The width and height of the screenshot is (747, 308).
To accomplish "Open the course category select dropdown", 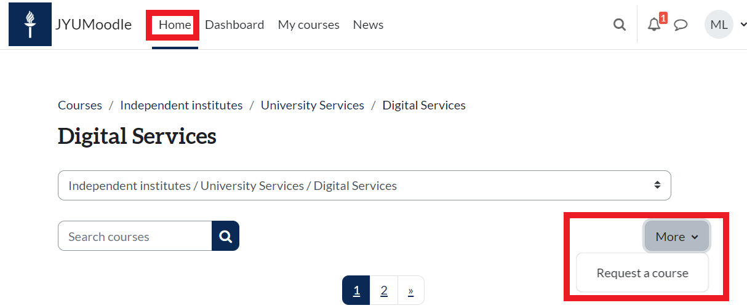I will 364,186.
